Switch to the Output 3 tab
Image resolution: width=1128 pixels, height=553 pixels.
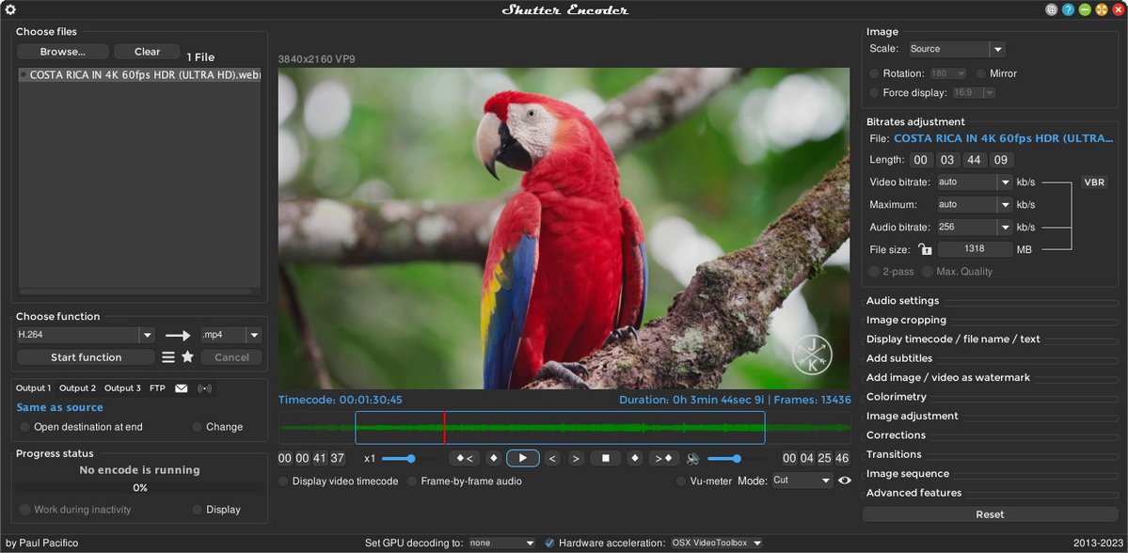click(x=122, y=388)
